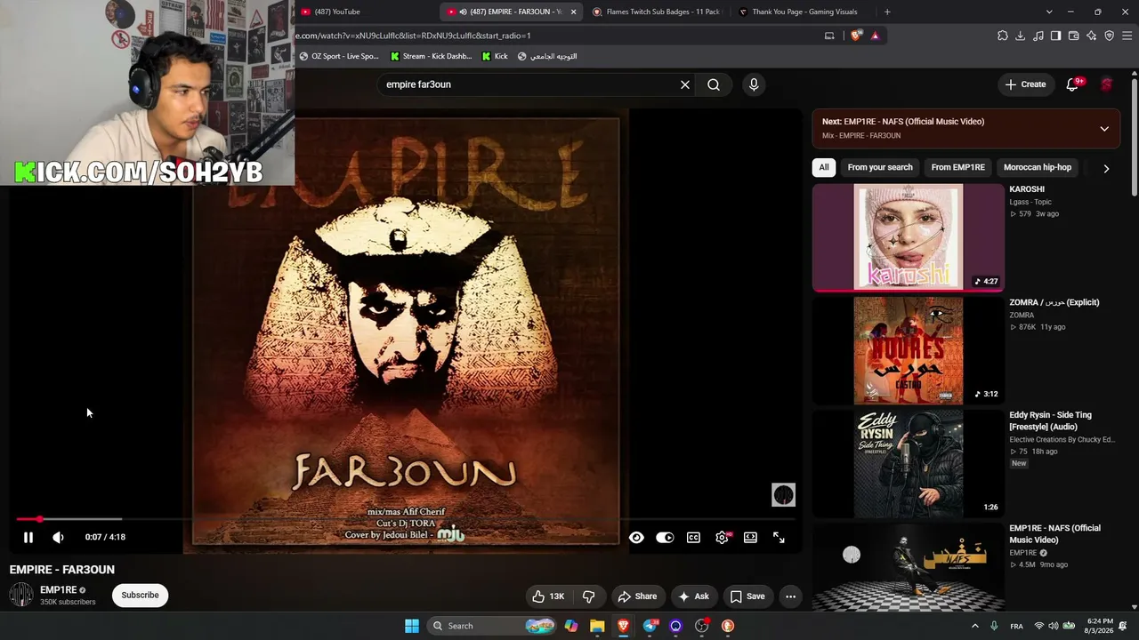Toggle the browser sidebar panel
Image resolution: width=1139 pixels, height=640 pixels.
pos(1055,36)
